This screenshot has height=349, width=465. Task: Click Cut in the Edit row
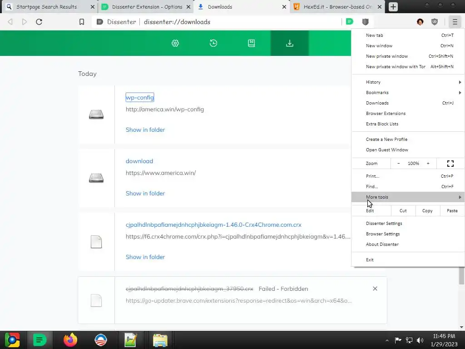tap(403, 211)
